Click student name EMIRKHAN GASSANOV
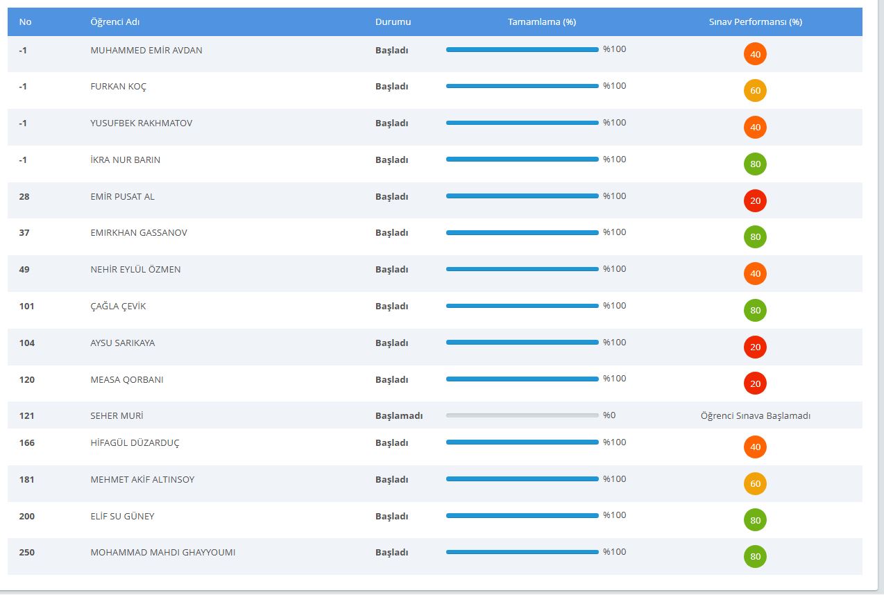This screenshot has width=884, height=595. click(139, 233)
